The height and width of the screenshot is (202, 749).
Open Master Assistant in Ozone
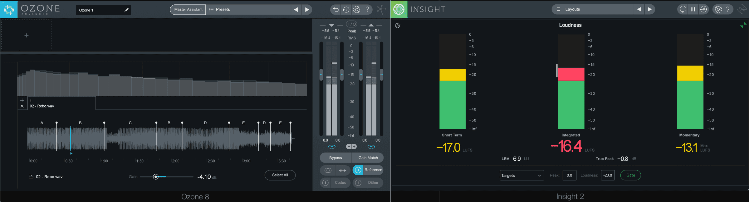pos(188,10)
